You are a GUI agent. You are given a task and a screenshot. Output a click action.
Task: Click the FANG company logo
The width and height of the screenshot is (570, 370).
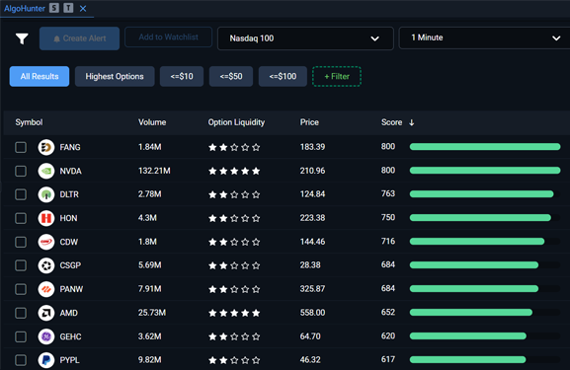[x=46, y=147]
